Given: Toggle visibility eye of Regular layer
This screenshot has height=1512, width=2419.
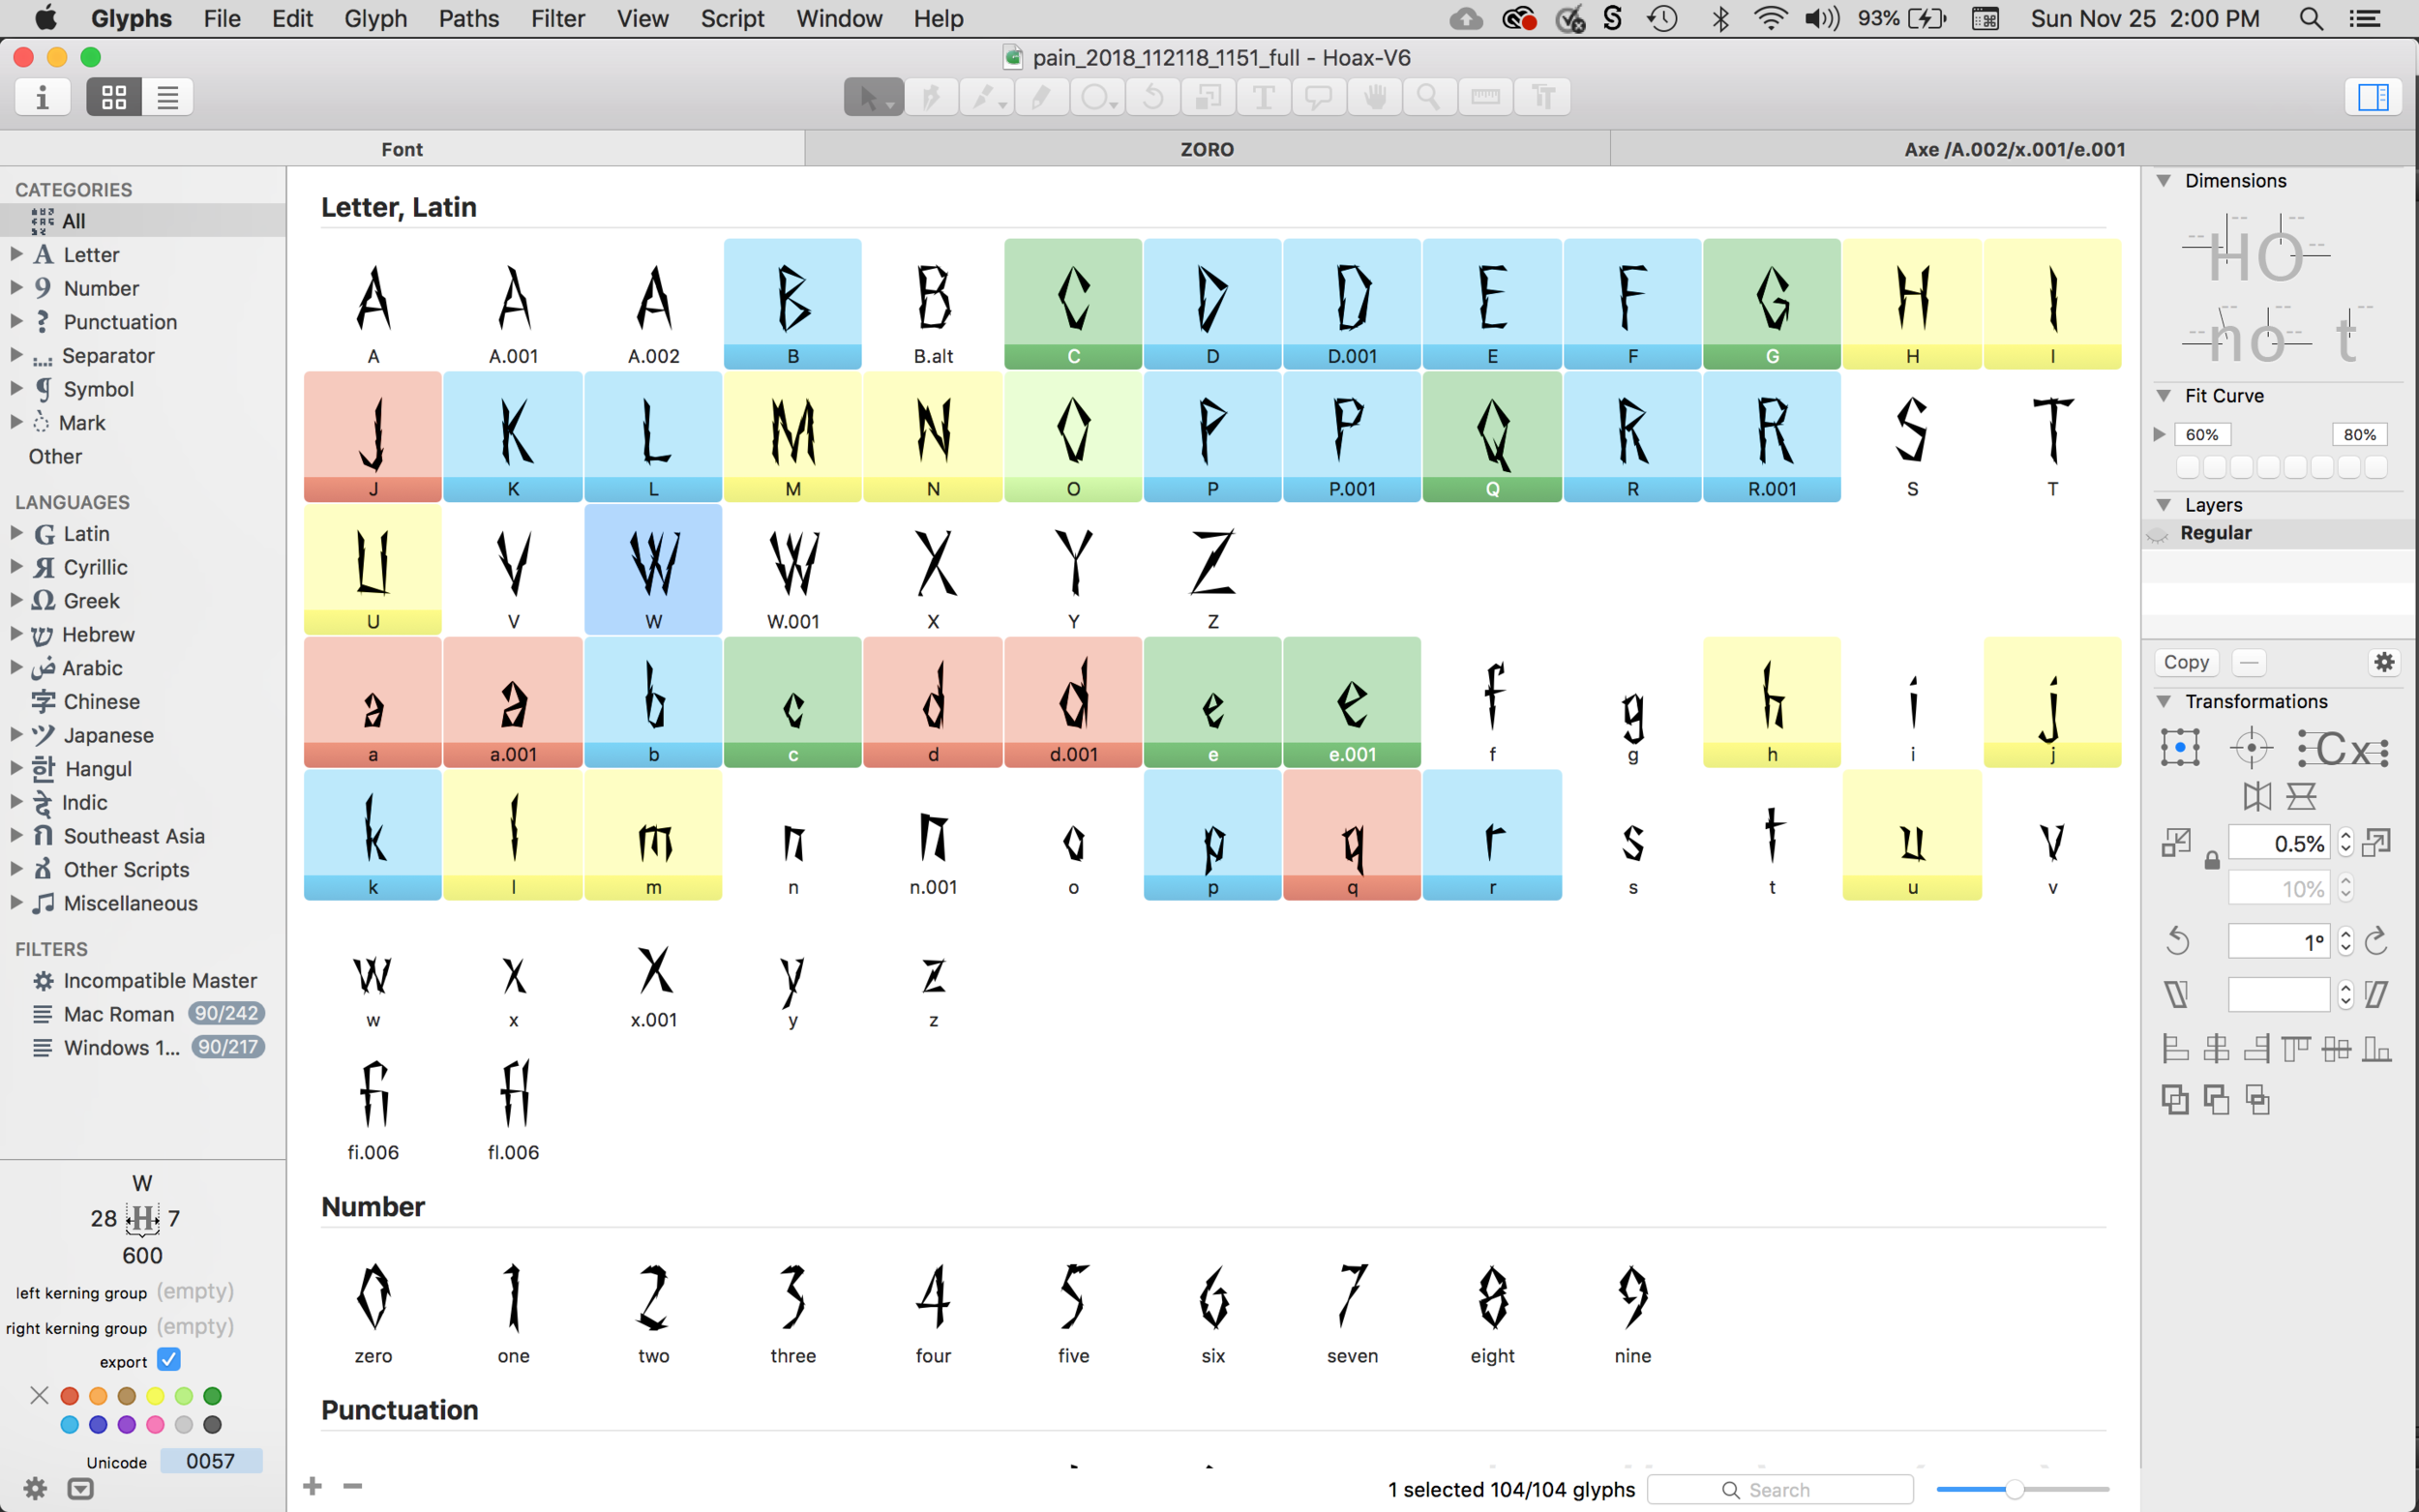Looking at the screenshot, I should click(2158, 534).
